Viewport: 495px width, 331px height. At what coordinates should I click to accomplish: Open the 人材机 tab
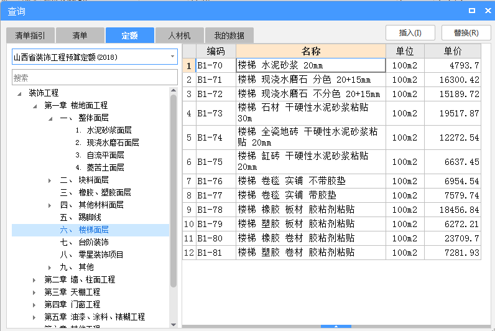pos(179,35)
